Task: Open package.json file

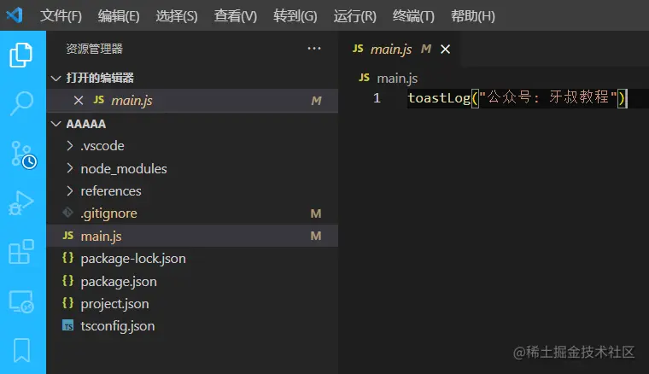Action: pos(192,281)
